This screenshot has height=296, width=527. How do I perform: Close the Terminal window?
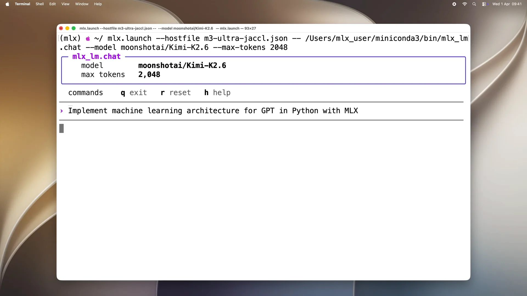coord(61,28)
